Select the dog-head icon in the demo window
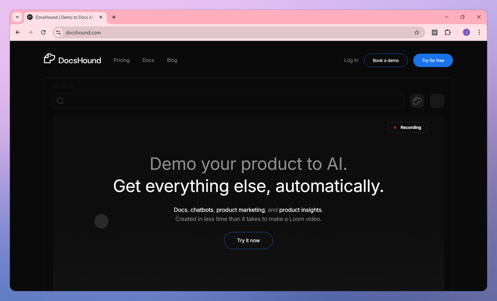 point(417,101)
